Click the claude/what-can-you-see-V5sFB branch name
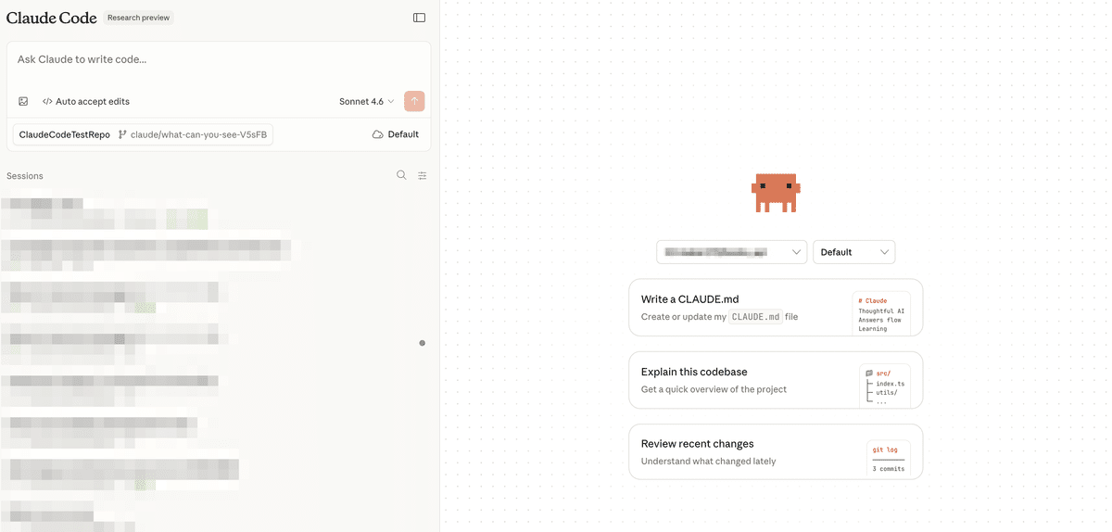The height and width of the screenshot is (532, 1112). coord(198,134)
